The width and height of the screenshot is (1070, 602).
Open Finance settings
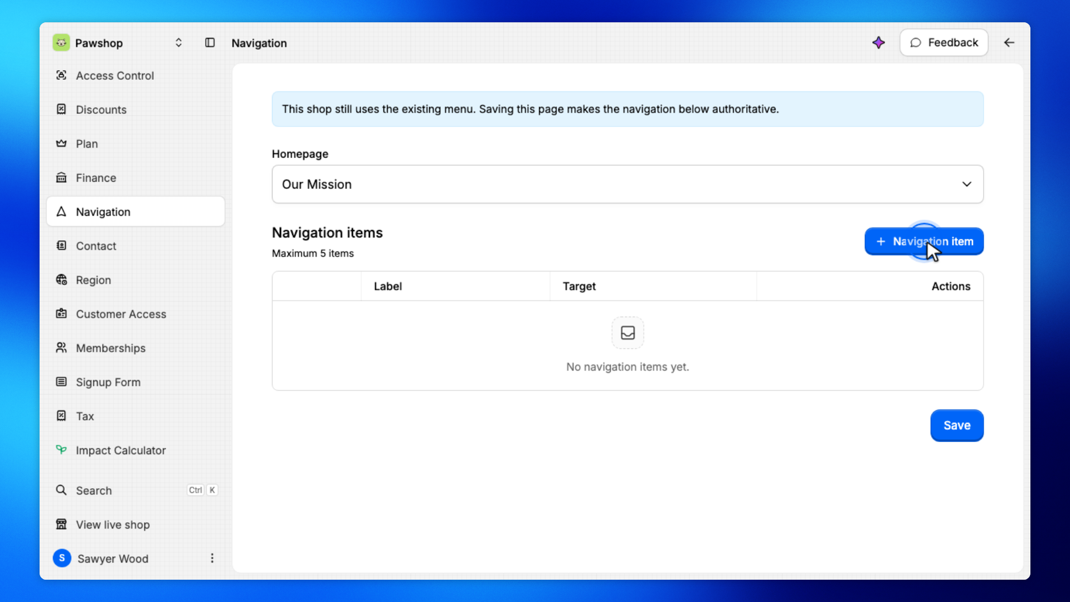[x=135, y=177]
